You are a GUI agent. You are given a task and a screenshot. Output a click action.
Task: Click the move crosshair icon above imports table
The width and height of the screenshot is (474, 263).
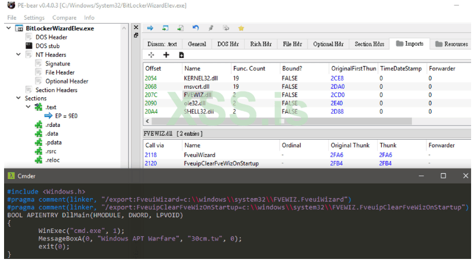(151, 55)
